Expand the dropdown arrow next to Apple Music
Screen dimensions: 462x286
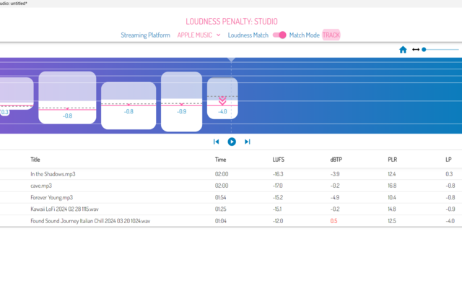[x=218, y=35]
